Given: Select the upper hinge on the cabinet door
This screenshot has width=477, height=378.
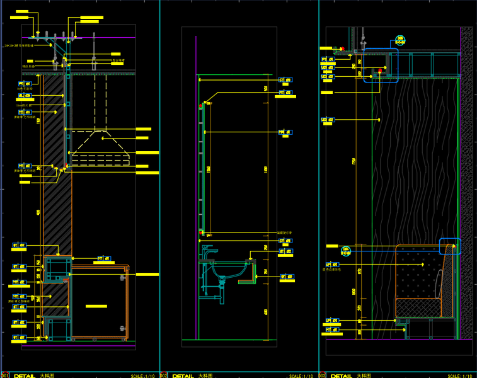Looking at the screenshot, I should point(123,278).
